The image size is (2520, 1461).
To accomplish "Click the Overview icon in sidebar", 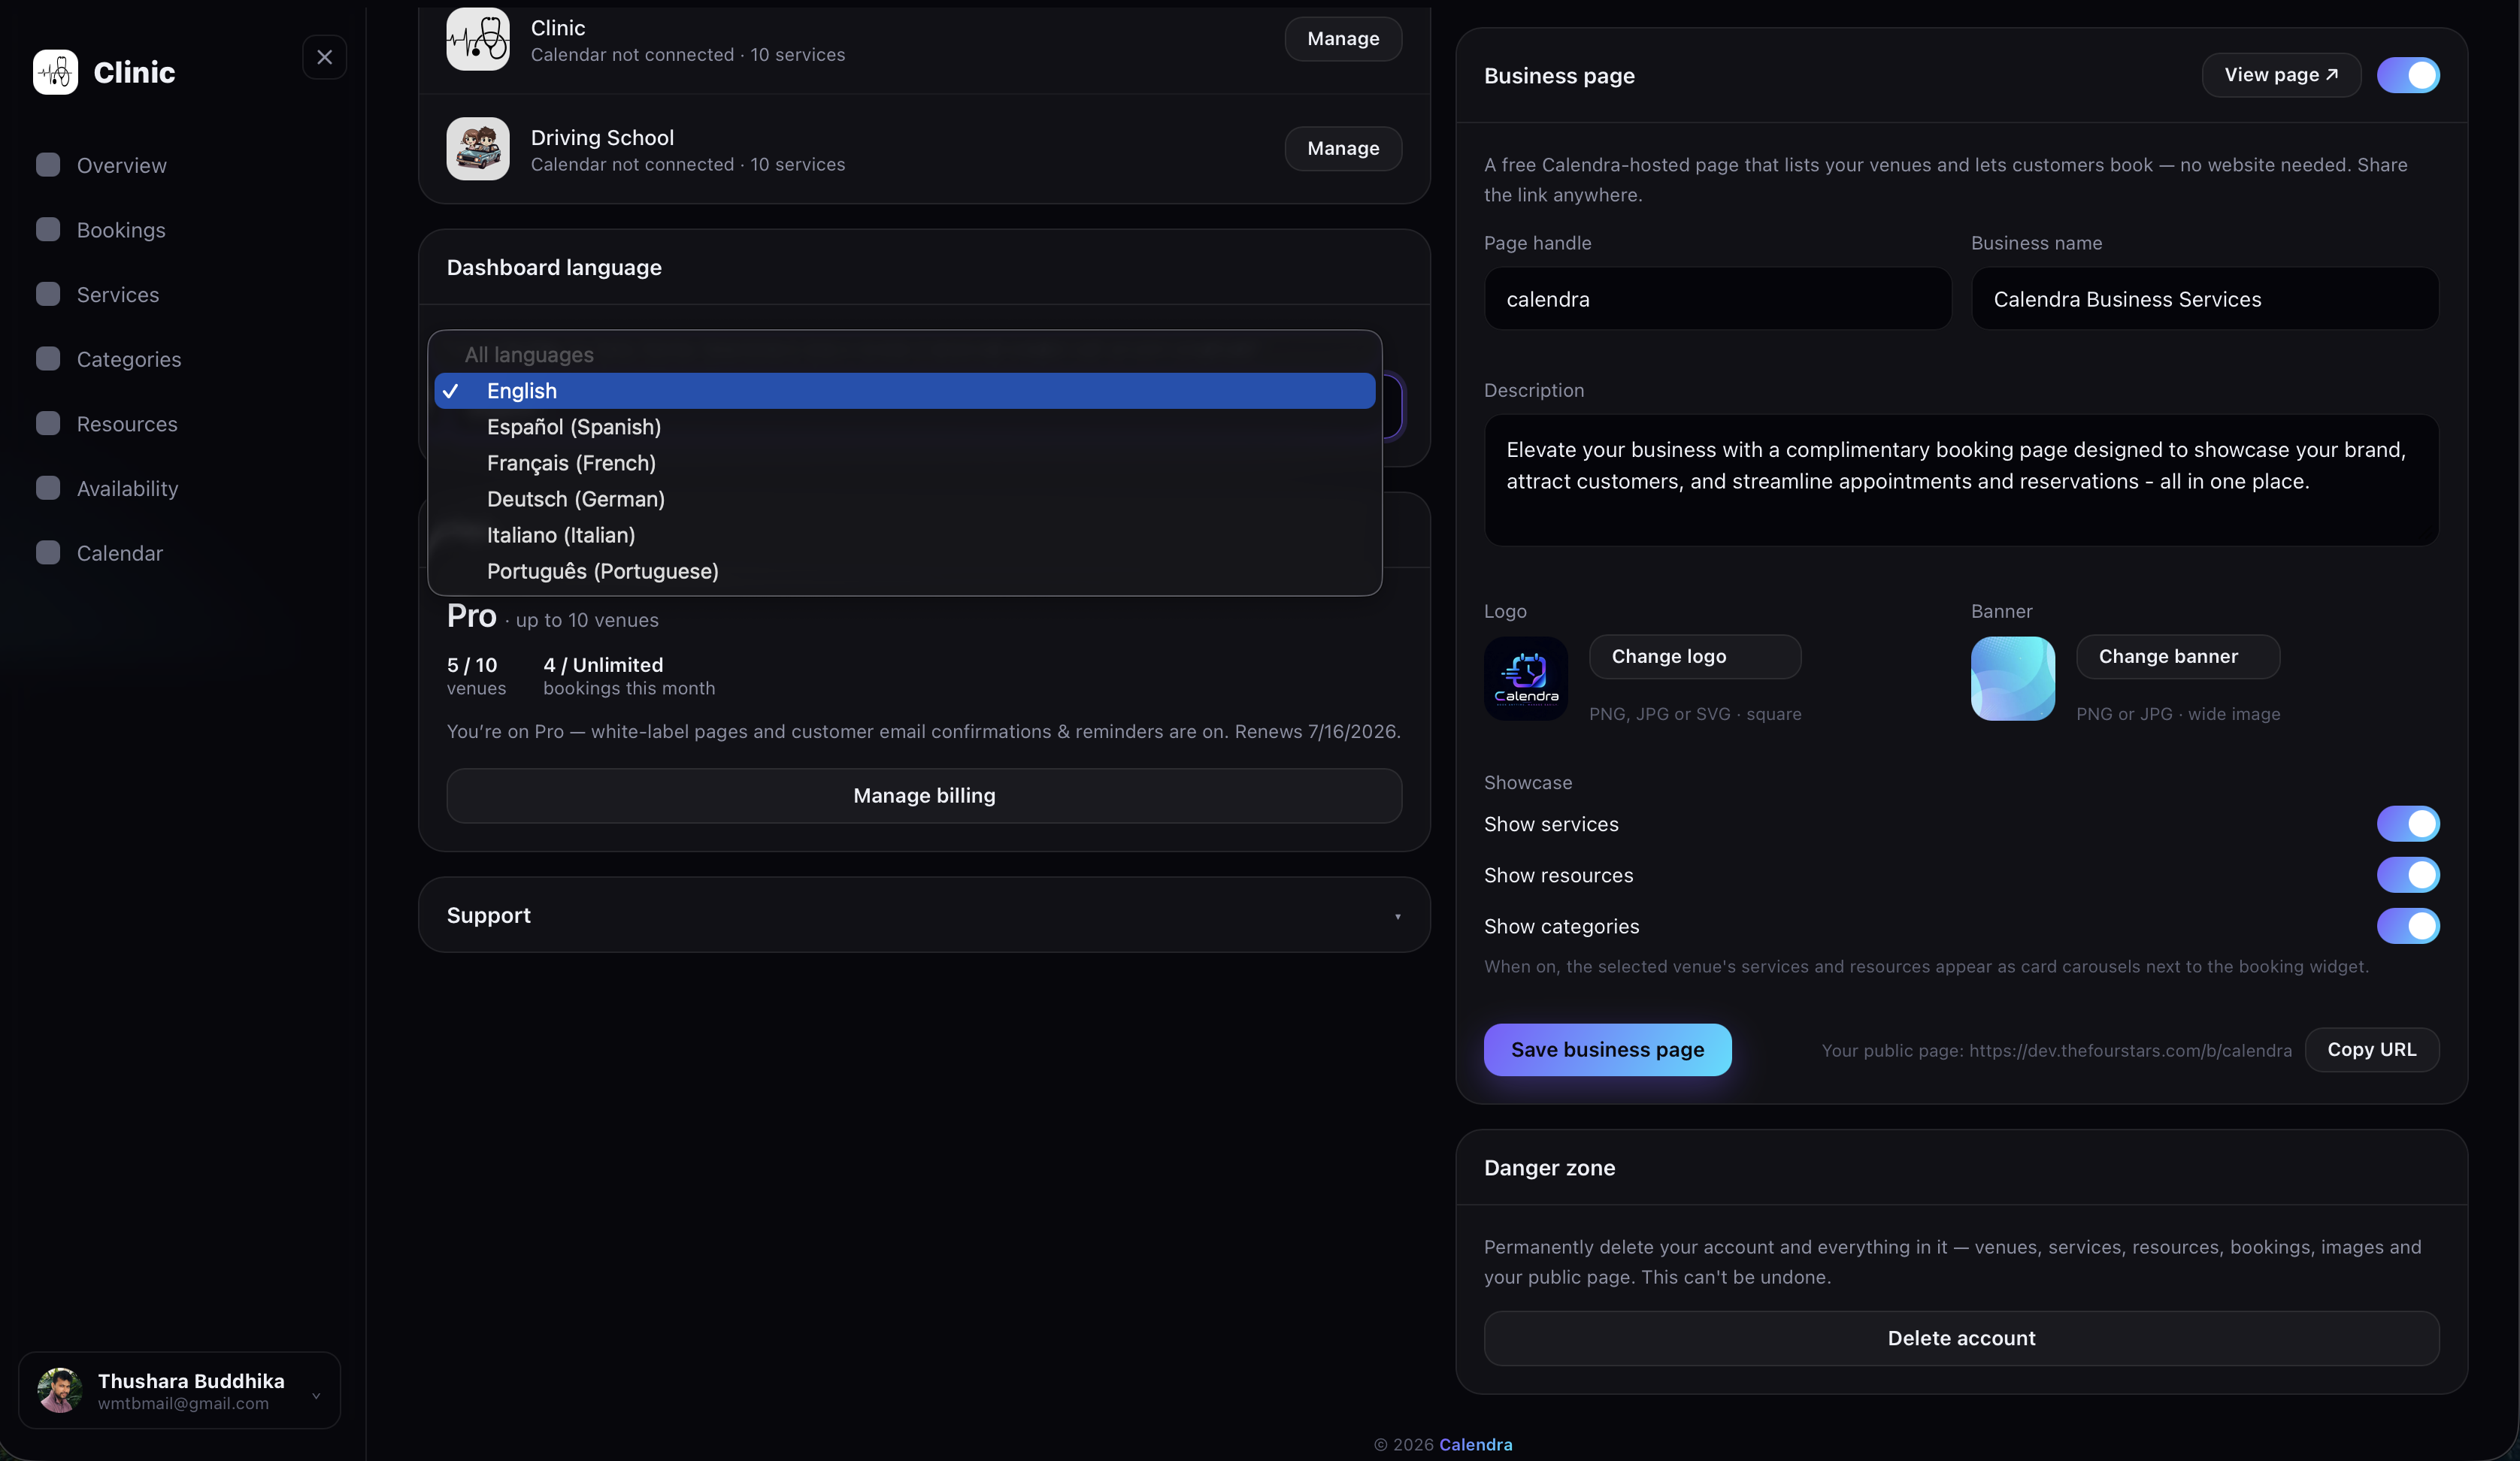I will 48,165.
